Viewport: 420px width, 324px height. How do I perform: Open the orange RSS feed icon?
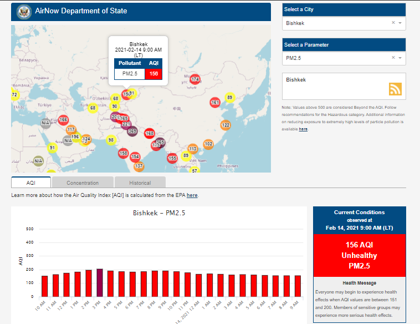[x=395, y=89]
